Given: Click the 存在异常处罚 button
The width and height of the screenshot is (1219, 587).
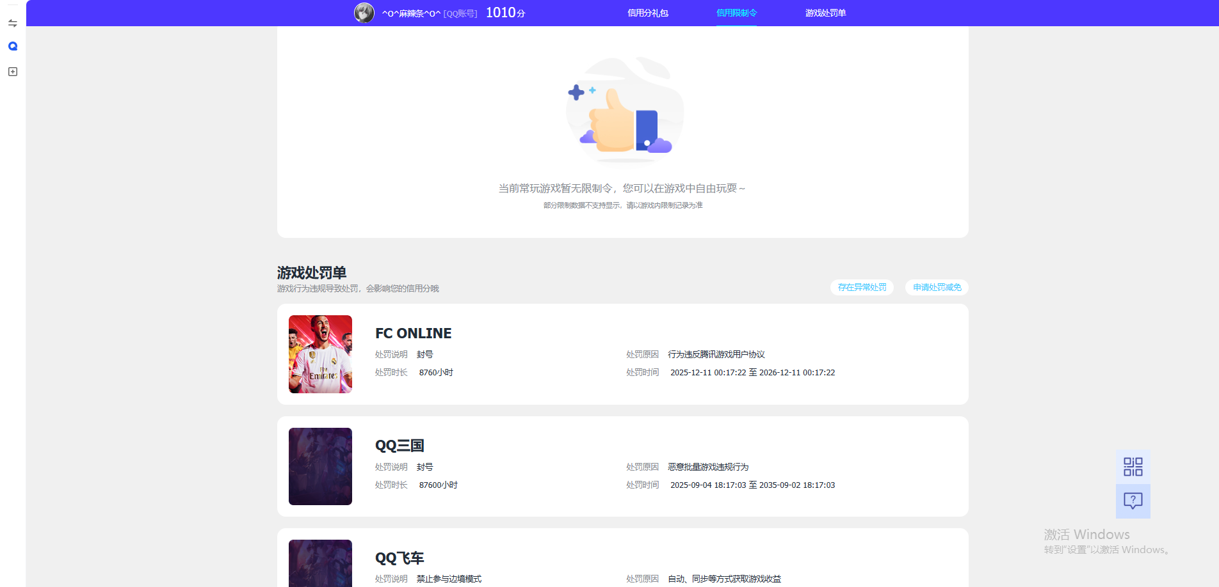Looking at the screenshot, I should [862, 287].
